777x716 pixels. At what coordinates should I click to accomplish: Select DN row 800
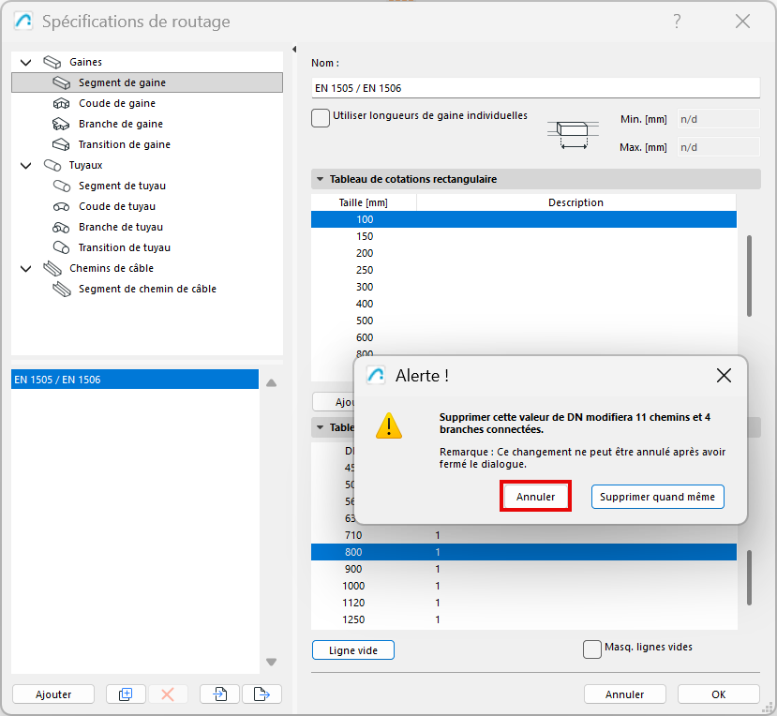coord(524,552)
